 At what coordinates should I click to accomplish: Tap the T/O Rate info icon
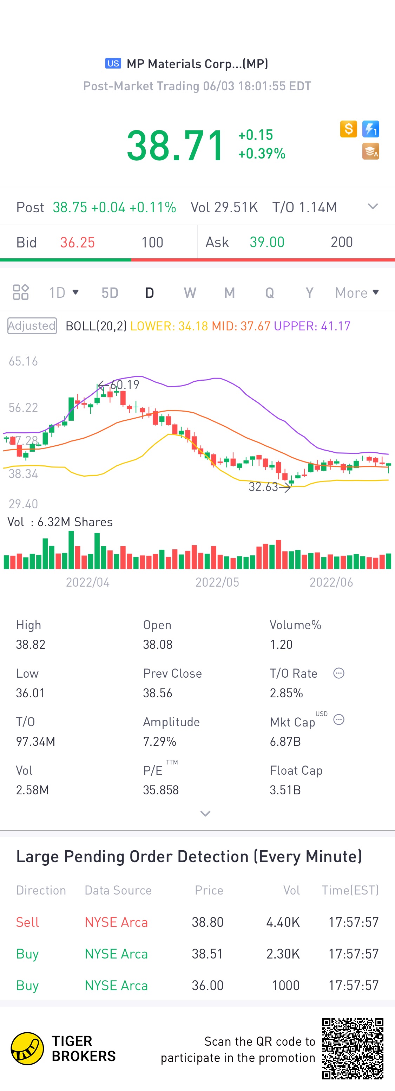click(x=339, y=673)
